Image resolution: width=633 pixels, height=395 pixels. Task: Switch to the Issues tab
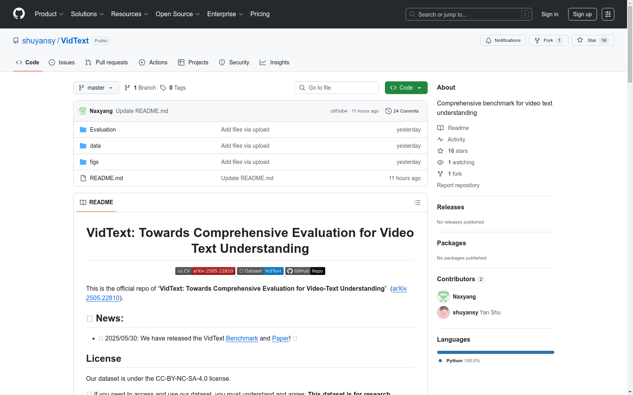62,62
